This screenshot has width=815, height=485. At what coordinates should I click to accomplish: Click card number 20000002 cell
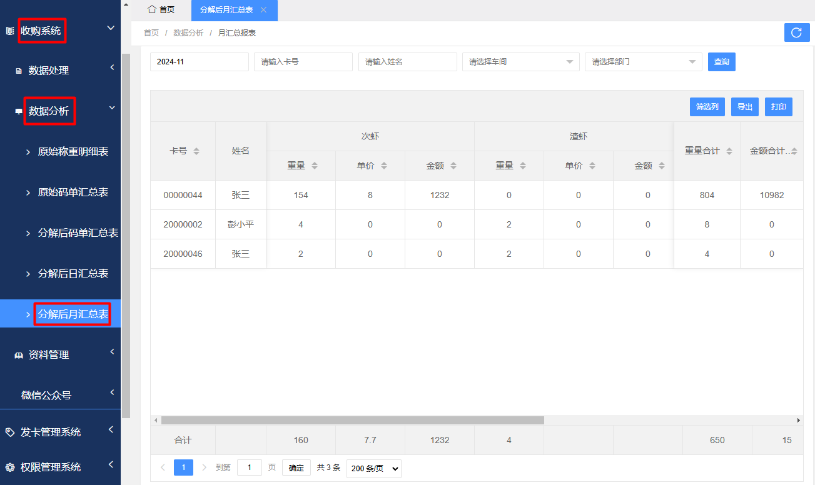[x=183, y=224]
